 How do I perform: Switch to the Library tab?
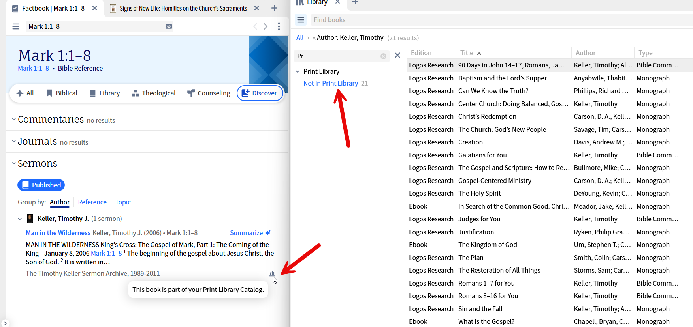(x=318, y=2)
